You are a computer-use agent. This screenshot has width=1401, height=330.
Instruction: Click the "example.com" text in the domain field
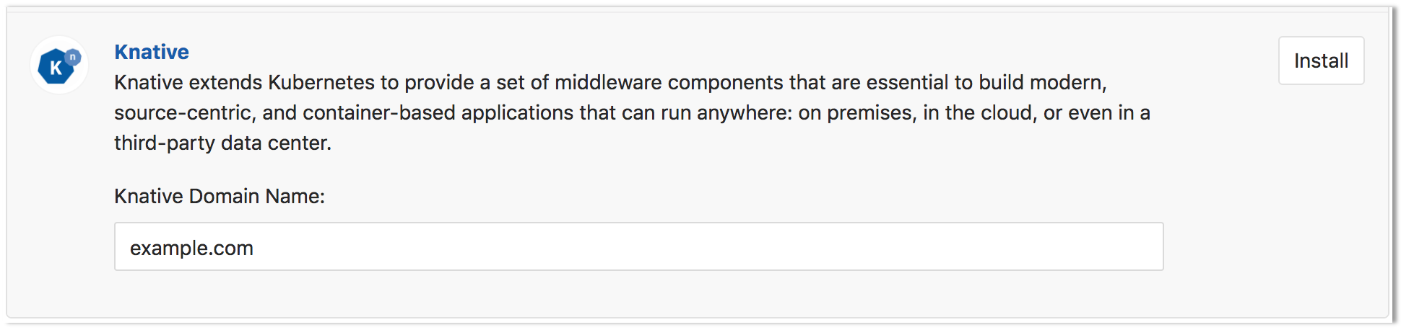[x=191, y=249]
